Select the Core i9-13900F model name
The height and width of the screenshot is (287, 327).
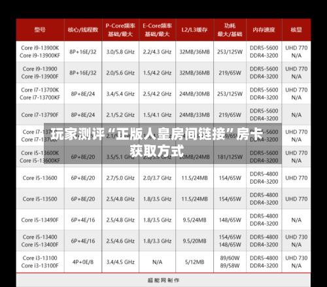(x=40, y=76)
